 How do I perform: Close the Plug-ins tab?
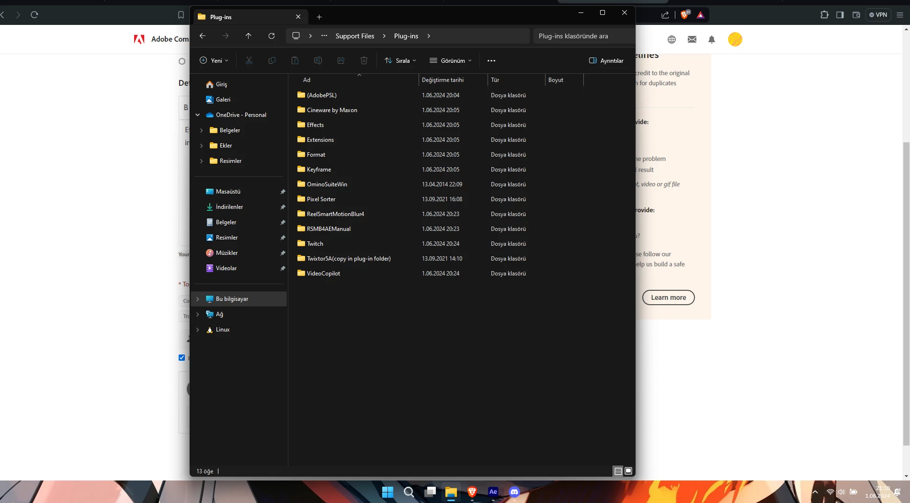point(298,17)
